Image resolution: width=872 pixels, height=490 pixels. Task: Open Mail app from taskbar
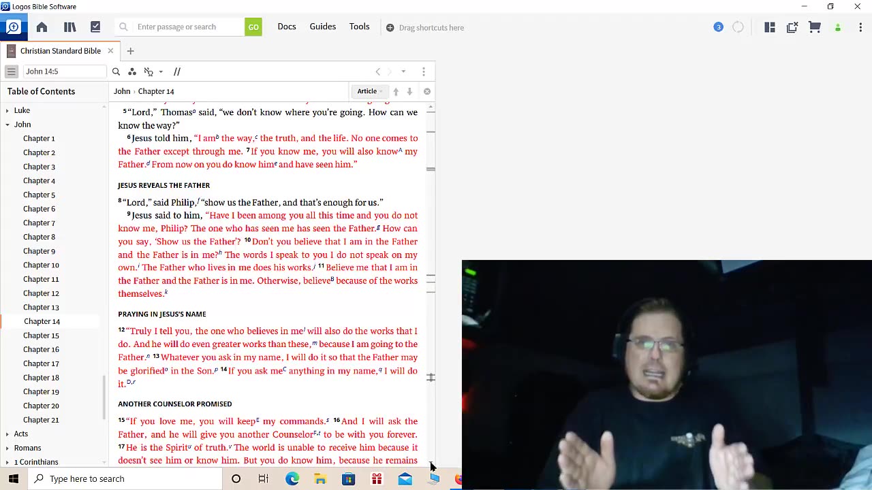pyautogui.click(x=405, y=479)
